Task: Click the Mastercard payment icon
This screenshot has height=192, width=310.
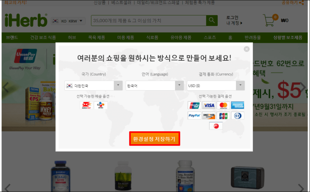Action: 223,105
